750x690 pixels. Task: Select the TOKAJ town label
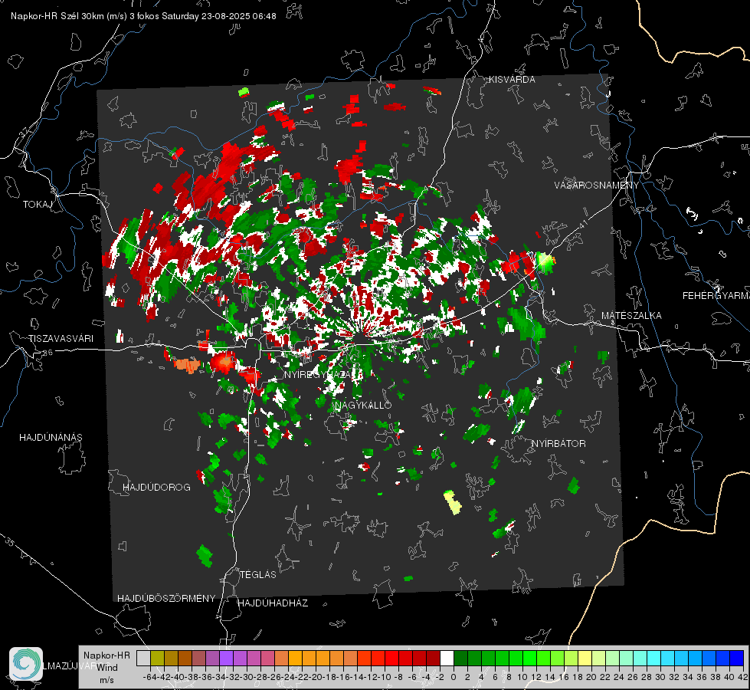(38, 205)
